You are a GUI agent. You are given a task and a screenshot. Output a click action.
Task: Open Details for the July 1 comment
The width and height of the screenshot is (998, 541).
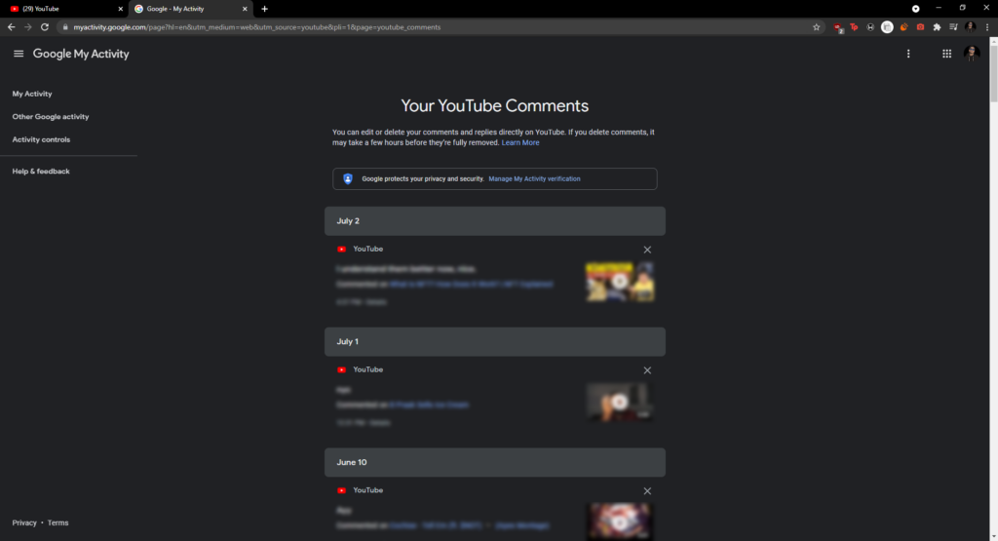tap(380, 423)
